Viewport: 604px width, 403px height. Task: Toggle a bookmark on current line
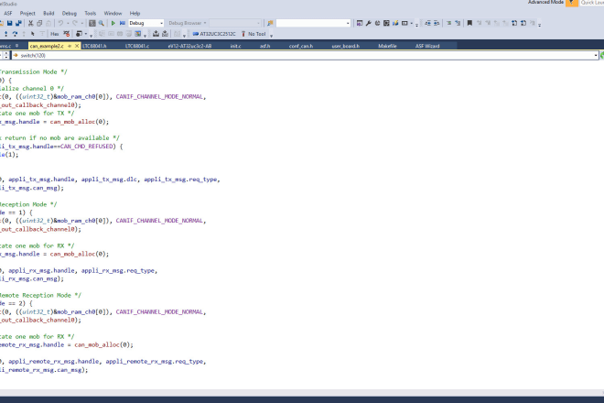click(469, 23)
